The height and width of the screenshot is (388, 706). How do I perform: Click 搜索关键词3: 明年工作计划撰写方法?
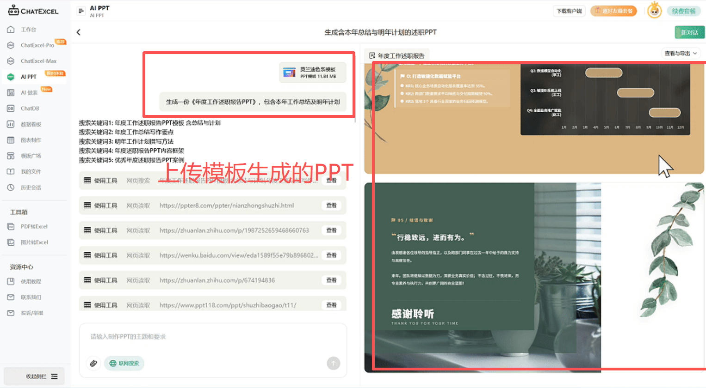[x=126, y=142]
